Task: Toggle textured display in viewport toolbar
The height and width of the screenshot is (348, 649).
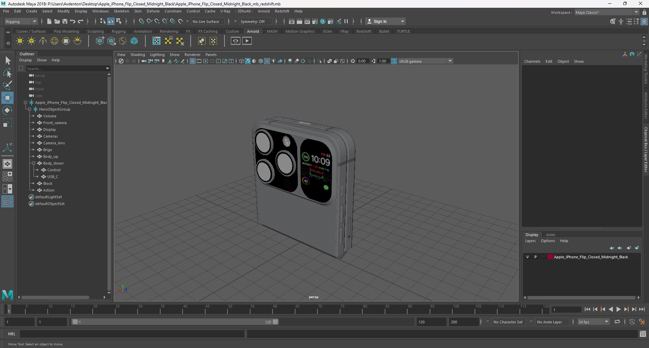Action: [x=267, y=61]
